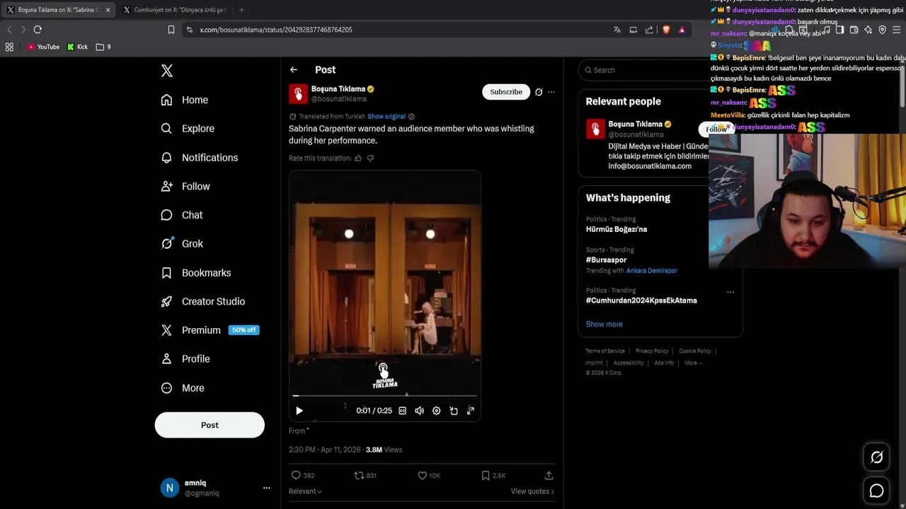Open the Follow sidebar item
906x509 pixels.
pos(185,186)
